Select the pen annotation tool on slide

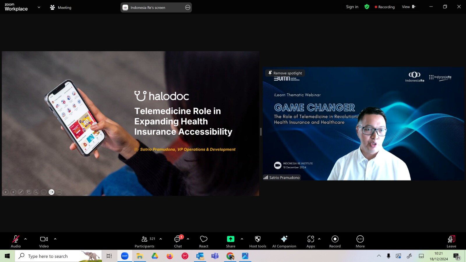(x=21, y=192)
